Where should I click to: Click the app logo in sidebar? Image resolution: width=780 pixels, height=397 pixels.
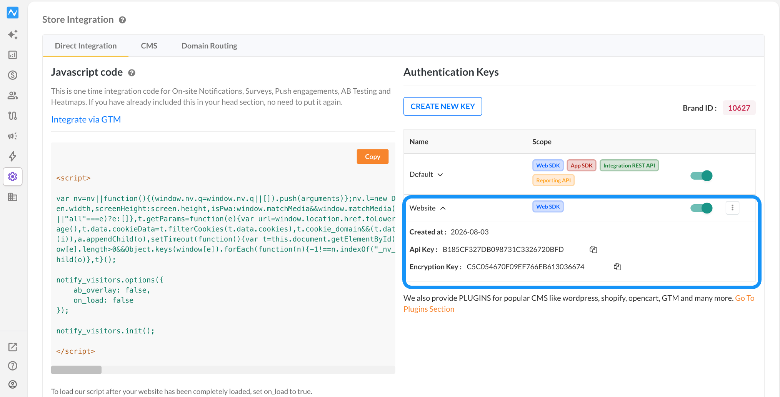click(13, 13)
